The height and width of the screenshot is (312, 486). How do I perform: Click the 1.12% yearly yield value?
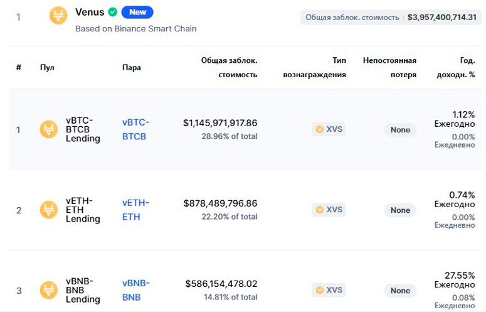click(463, 114)
